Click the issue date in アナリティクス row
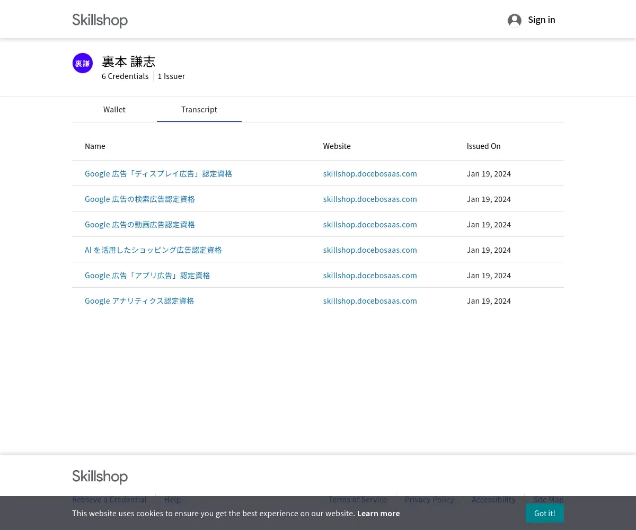 click(489, 301)
